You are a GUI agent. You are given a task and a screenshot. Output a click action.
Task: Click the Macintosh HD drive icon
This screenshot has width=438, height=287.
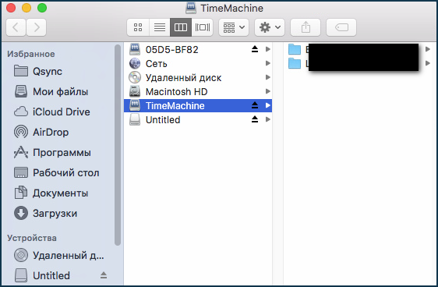(x=135, y=91)
